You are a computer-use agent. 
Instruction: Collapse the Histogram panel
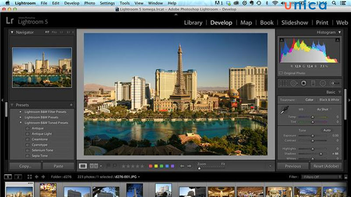point(340,32)
